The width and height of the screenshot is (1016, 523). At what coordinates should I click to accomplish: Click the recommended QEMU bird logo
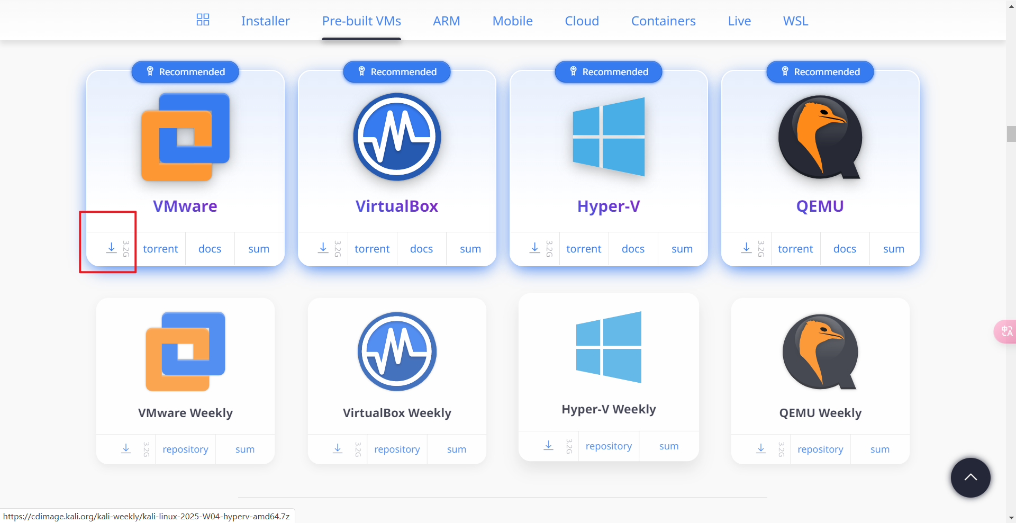820,137
